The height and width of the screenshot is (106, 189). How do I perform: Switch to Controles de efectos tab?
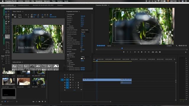coord(24,5)
